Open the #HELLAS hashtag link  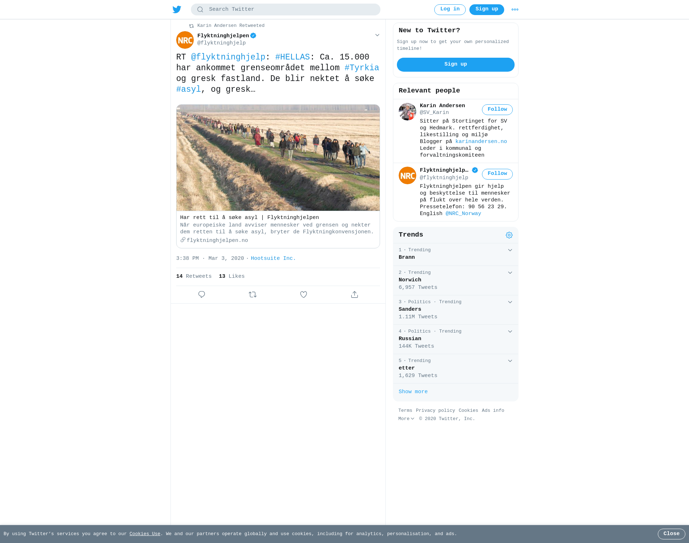pyautogui.click(x=292, y=57)
